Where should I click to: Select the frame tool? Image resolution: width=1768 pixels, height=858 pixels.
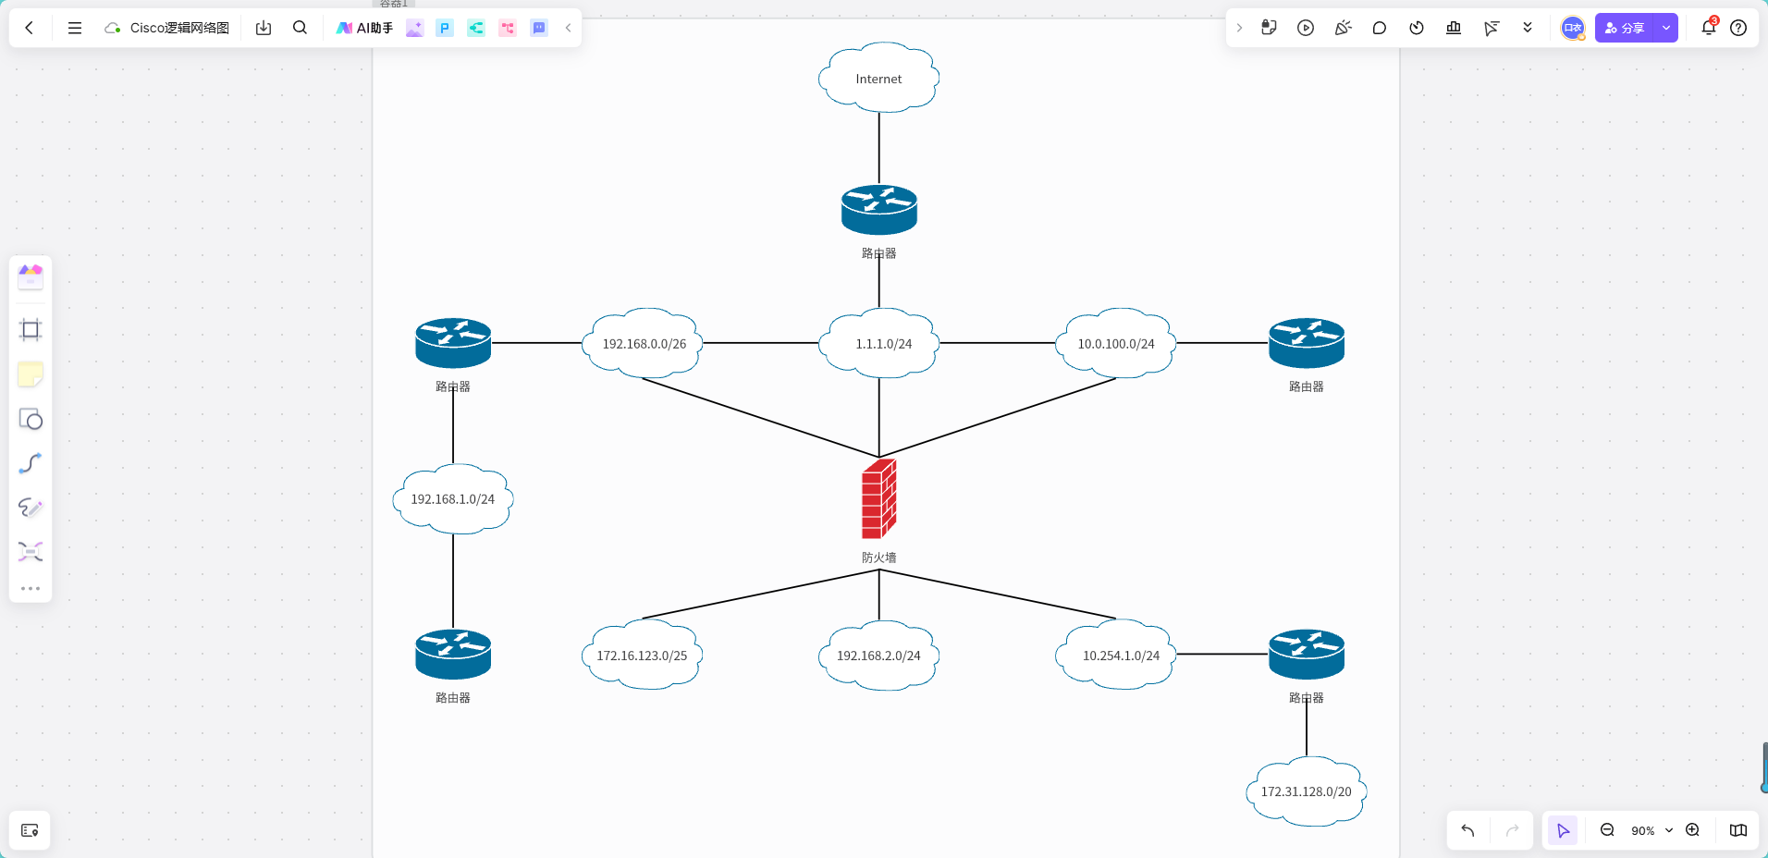(31, 330)
